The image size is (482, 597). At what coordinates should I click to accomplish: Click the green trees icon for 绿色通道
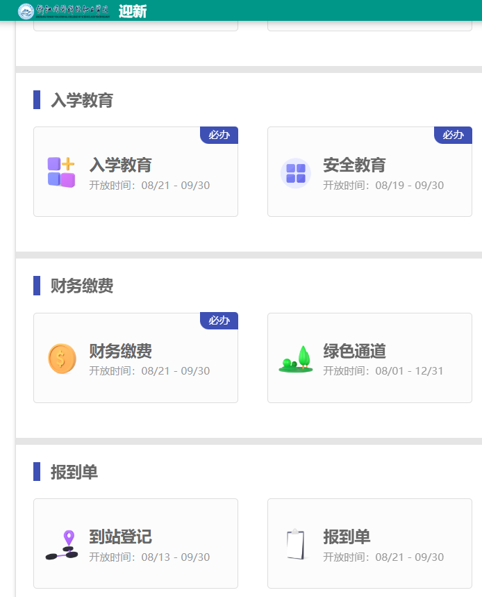[x=295, y=359]
